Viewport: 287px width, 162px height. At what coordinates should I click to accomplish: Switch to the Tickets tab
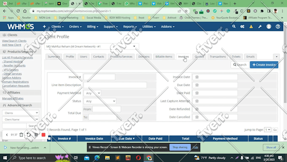(x=236, y=57)
